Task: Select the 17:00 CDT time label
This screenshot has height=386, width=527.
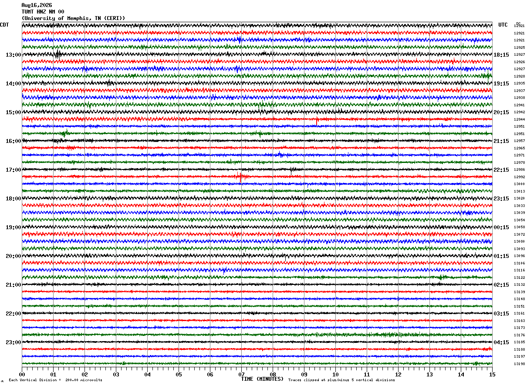Action: click(13, 170)
